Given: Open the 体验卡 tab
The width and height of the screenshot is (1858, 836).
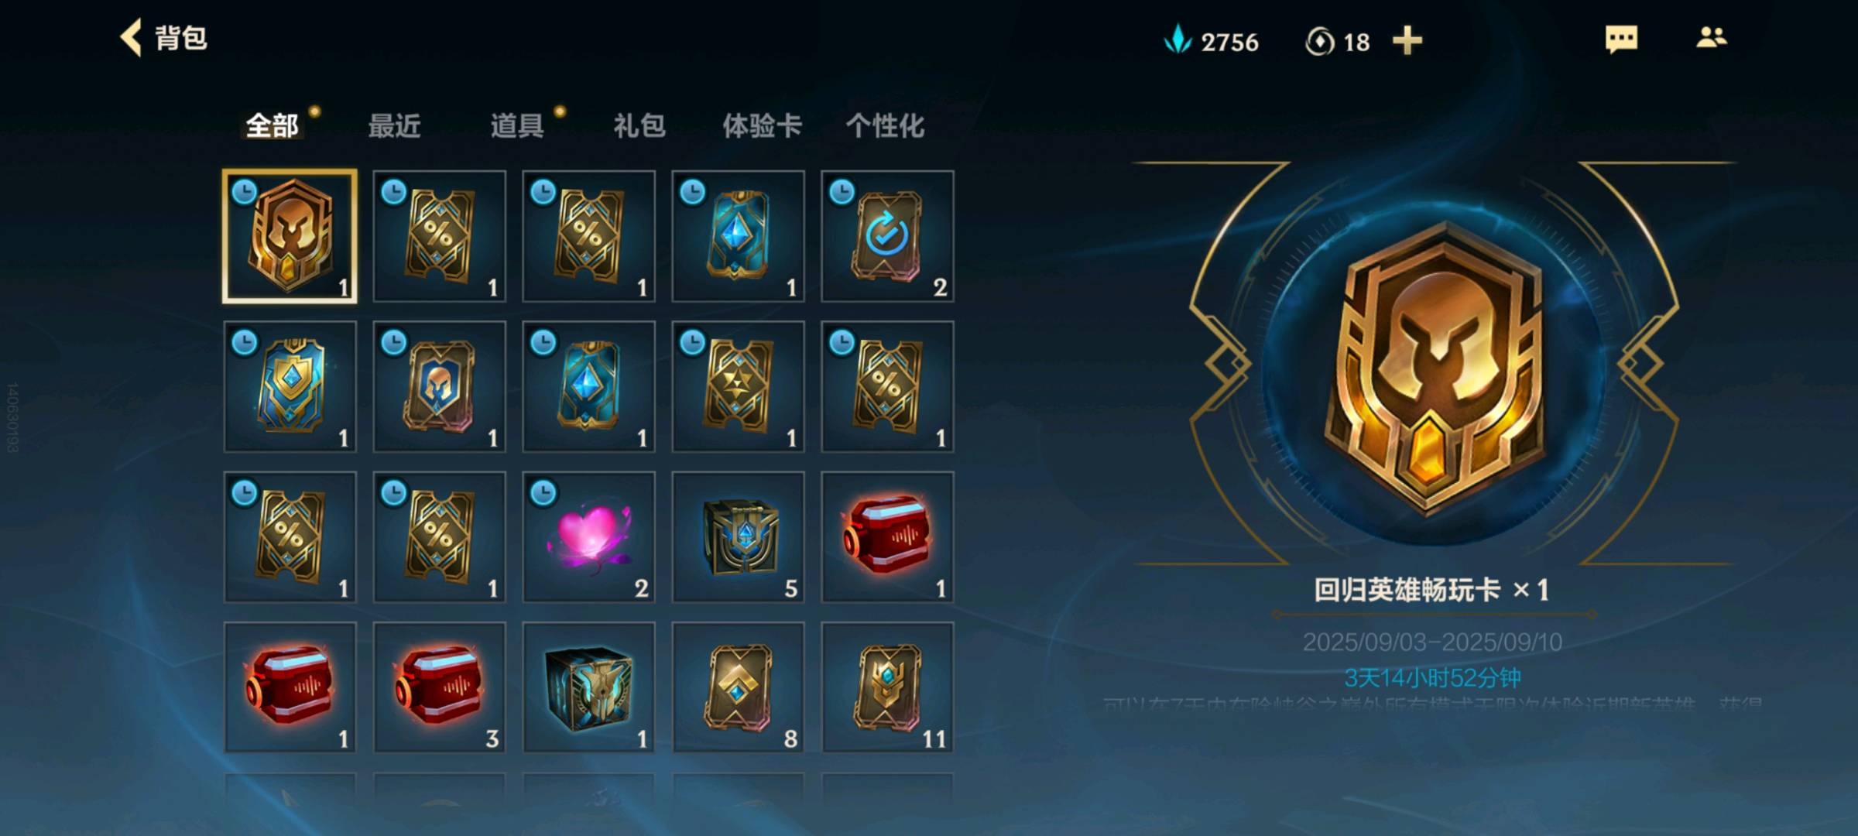Looking at the screenshot, I should (762, 125).
